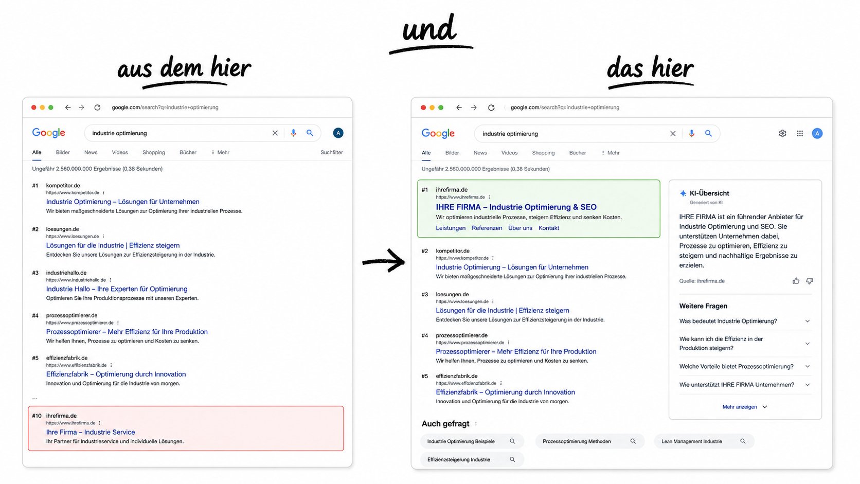
Task: Open Industrie Hallo – Ihre Experten result
Action: point(117,289)
